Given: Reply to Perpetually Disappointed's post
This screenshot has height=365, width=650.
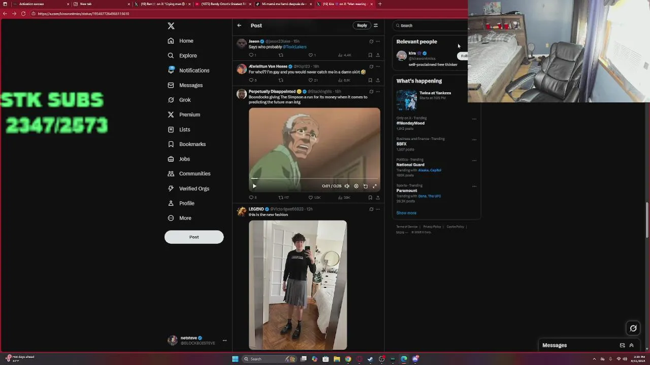Looking at the screenshot, I should (x=251, y=197).
